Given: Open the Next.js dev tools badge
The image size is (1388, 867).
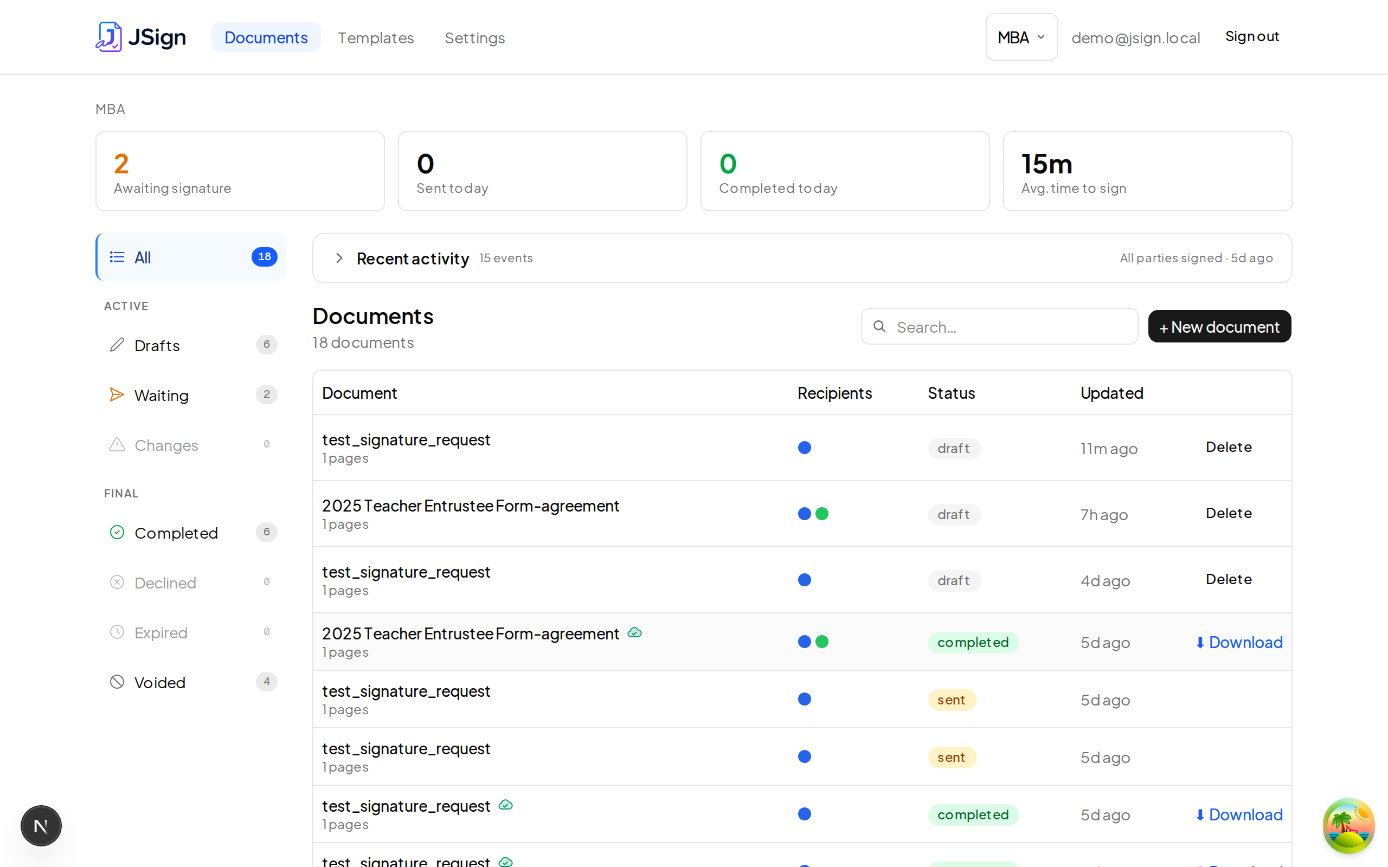Looking at the screenshot, I should (41, 826).
